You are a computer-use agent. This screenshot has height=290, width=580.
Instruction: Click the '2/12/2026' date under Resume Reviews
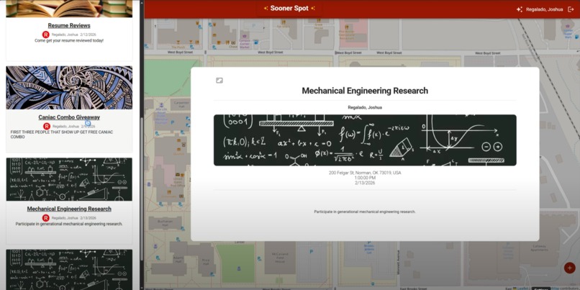click(x=88, y=35)
